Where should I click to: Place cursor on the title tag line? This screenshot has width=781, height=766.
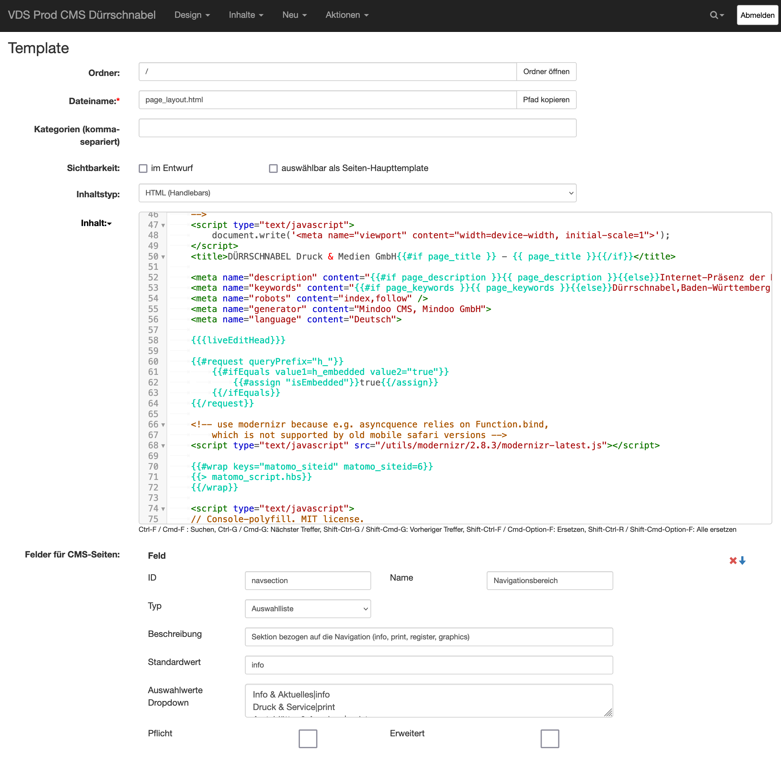pos(433,257)
